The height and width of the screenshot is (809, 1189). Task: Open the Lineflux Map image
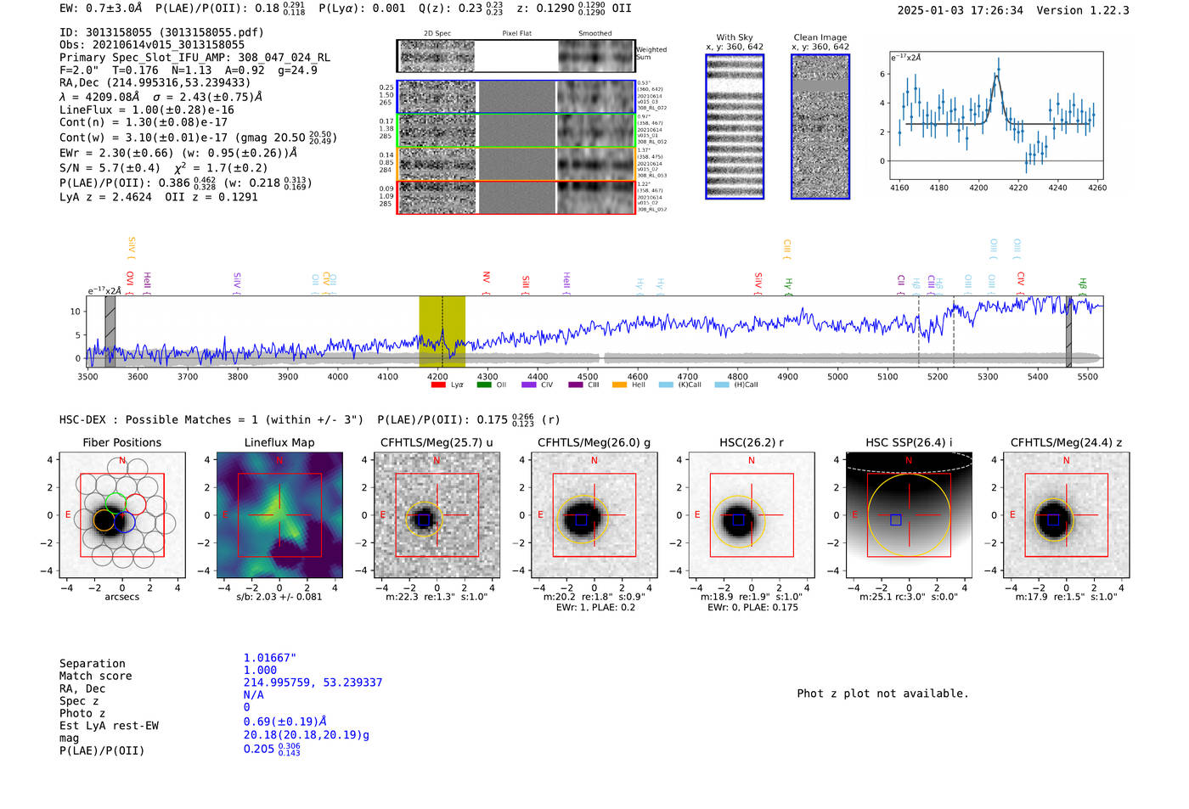click(x=279, y=515)
